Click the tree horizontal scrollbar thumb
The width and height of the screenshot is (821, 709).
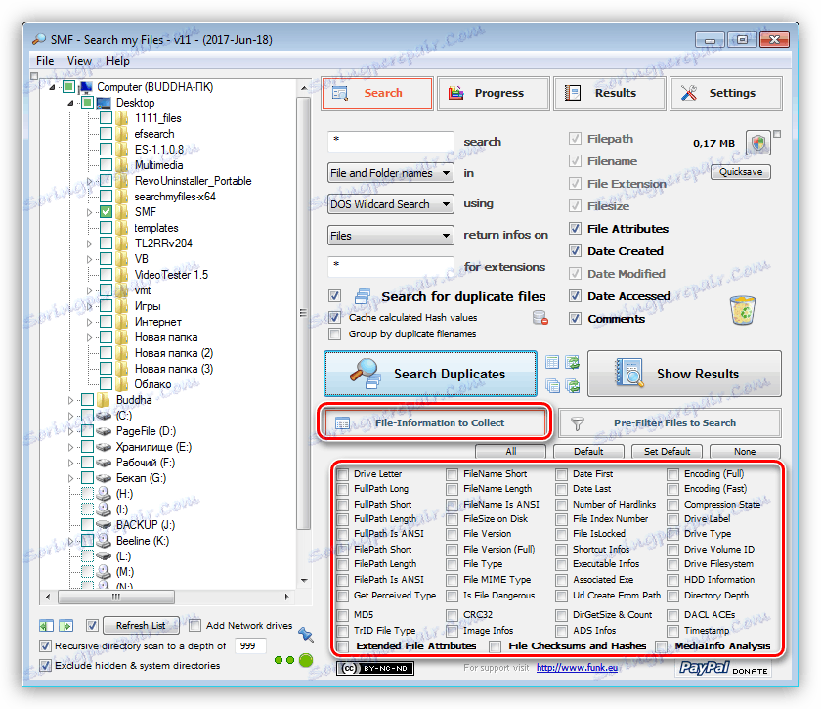116,597
